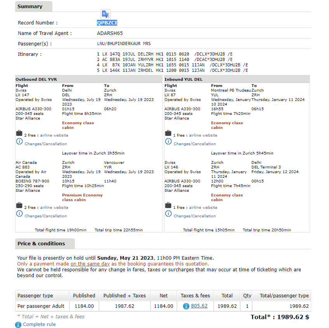Image resolution: width=329 pixels, height=328 pixels.
Task: Open the airline website link for AC 883 baggage
Action: (54, 208)
